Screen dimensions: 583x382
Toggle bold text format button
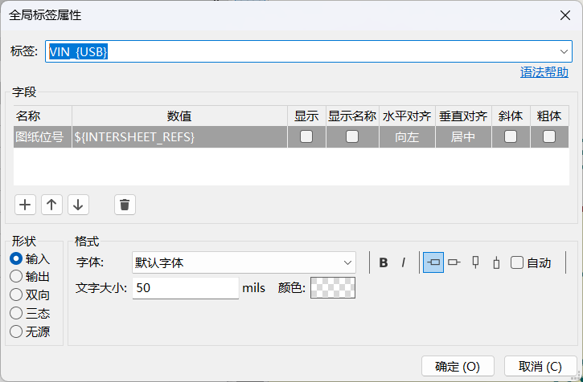[x=384, y=262]
